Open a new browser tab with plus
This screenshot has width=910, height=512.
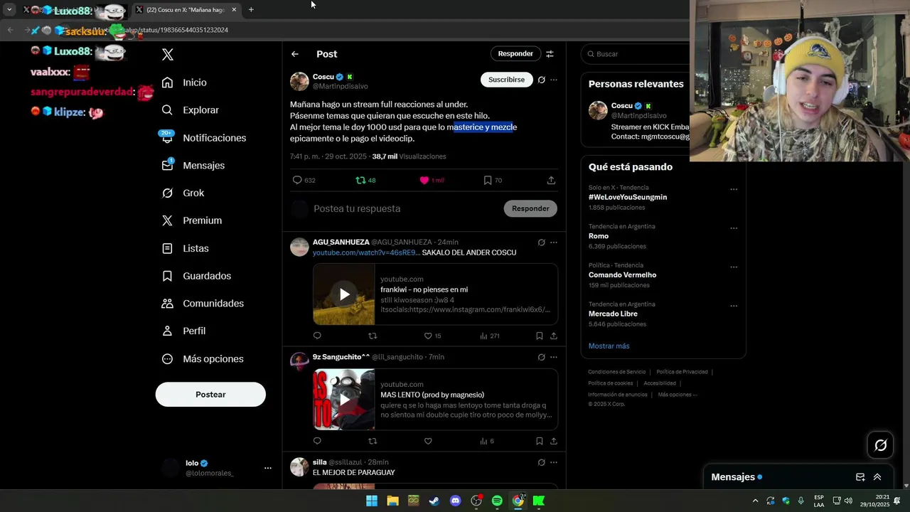point(251,10)
